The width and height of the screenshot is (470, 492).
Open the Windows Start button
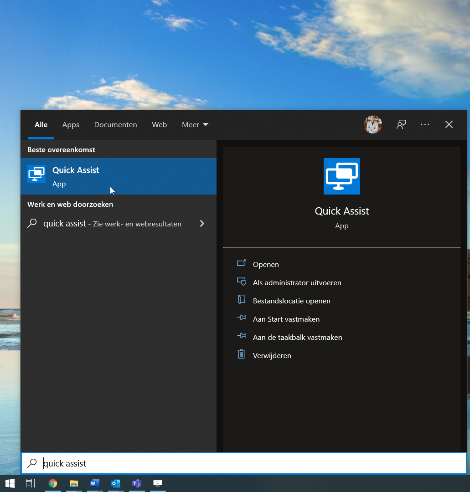(x=10, y=483)
